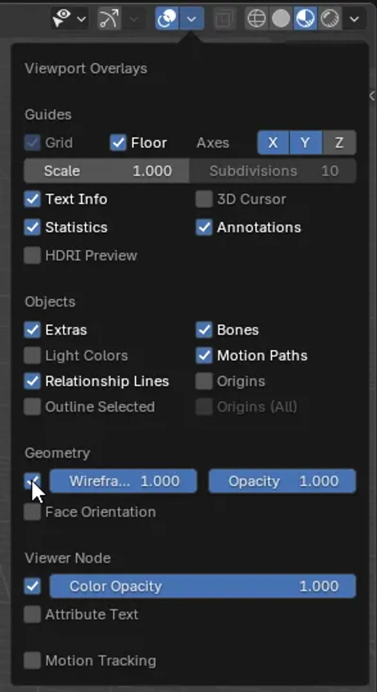377x692 pixels.
Task: Toggle the X axis overlay button
Action: tap(272, 142)
